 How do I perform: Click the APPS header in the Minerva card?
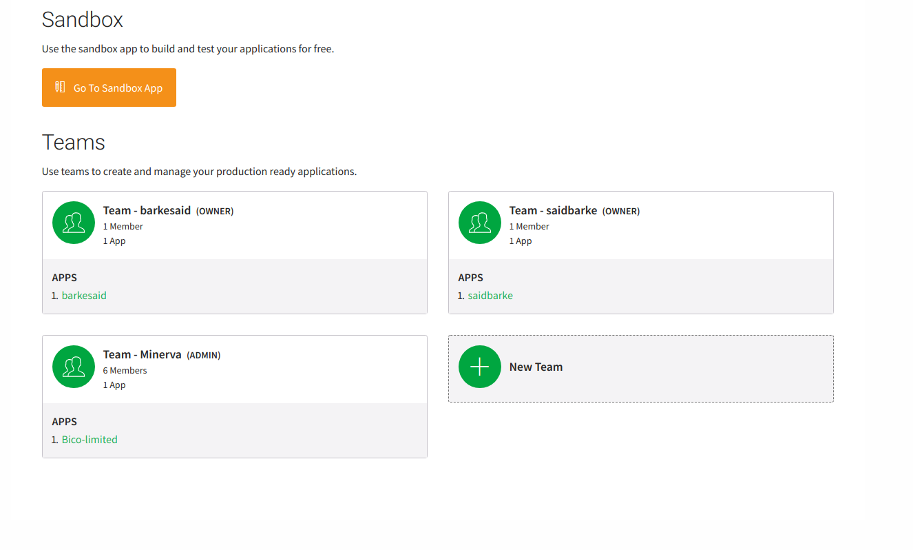(x=64, y=422)
